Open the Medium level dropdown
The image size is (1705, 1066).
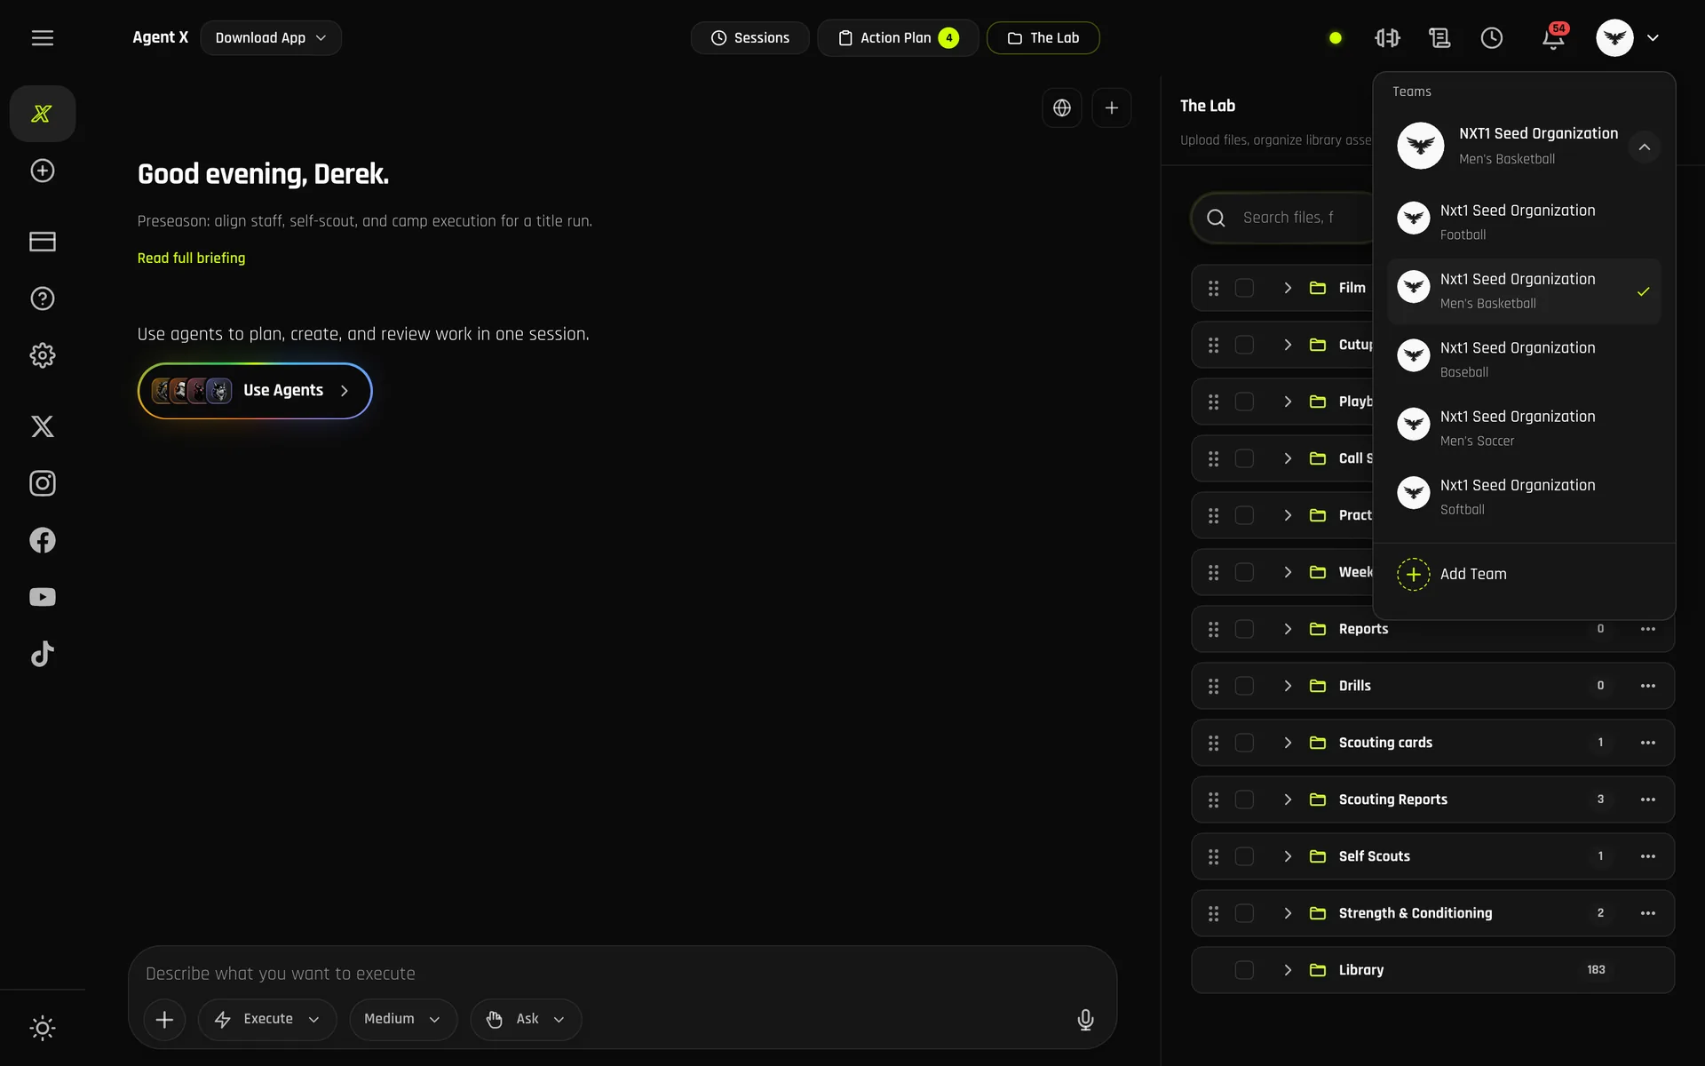(x=403, y=1020)
